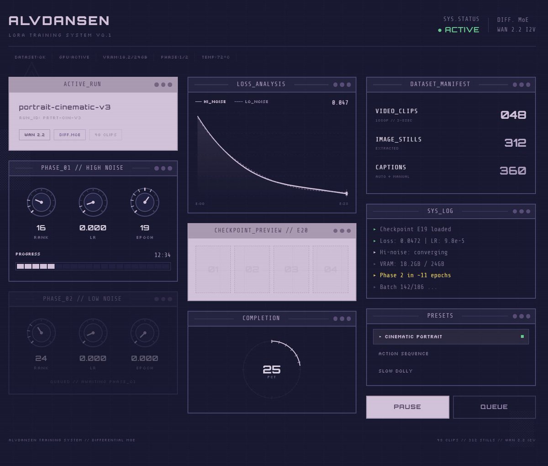Click the 'QUEUED // AWAITING PHASE_01' status text
The width and height of the screenshot is (548, 466).
[x=93, y=381]
